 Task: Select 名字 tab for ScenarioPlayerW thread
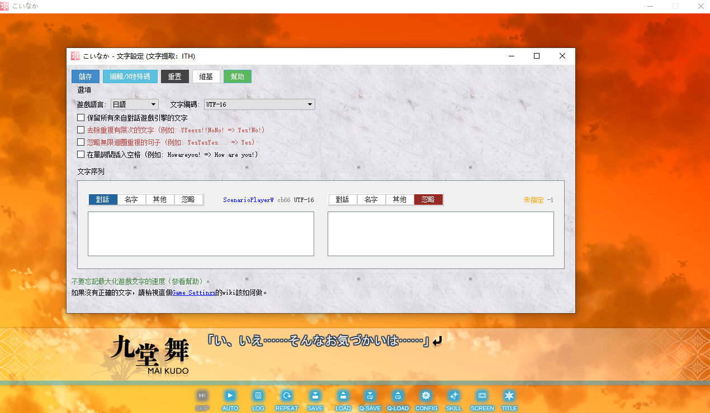[131, 199]
